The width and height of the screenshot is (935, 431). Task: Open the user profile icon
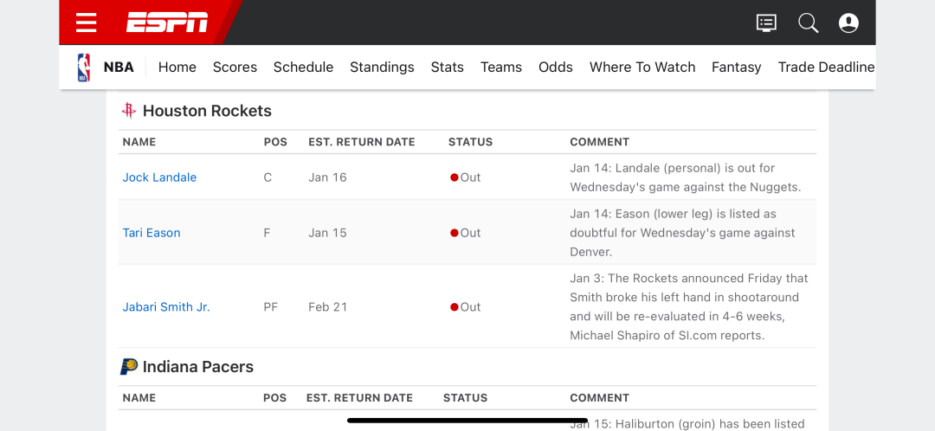tap(848, 23)
